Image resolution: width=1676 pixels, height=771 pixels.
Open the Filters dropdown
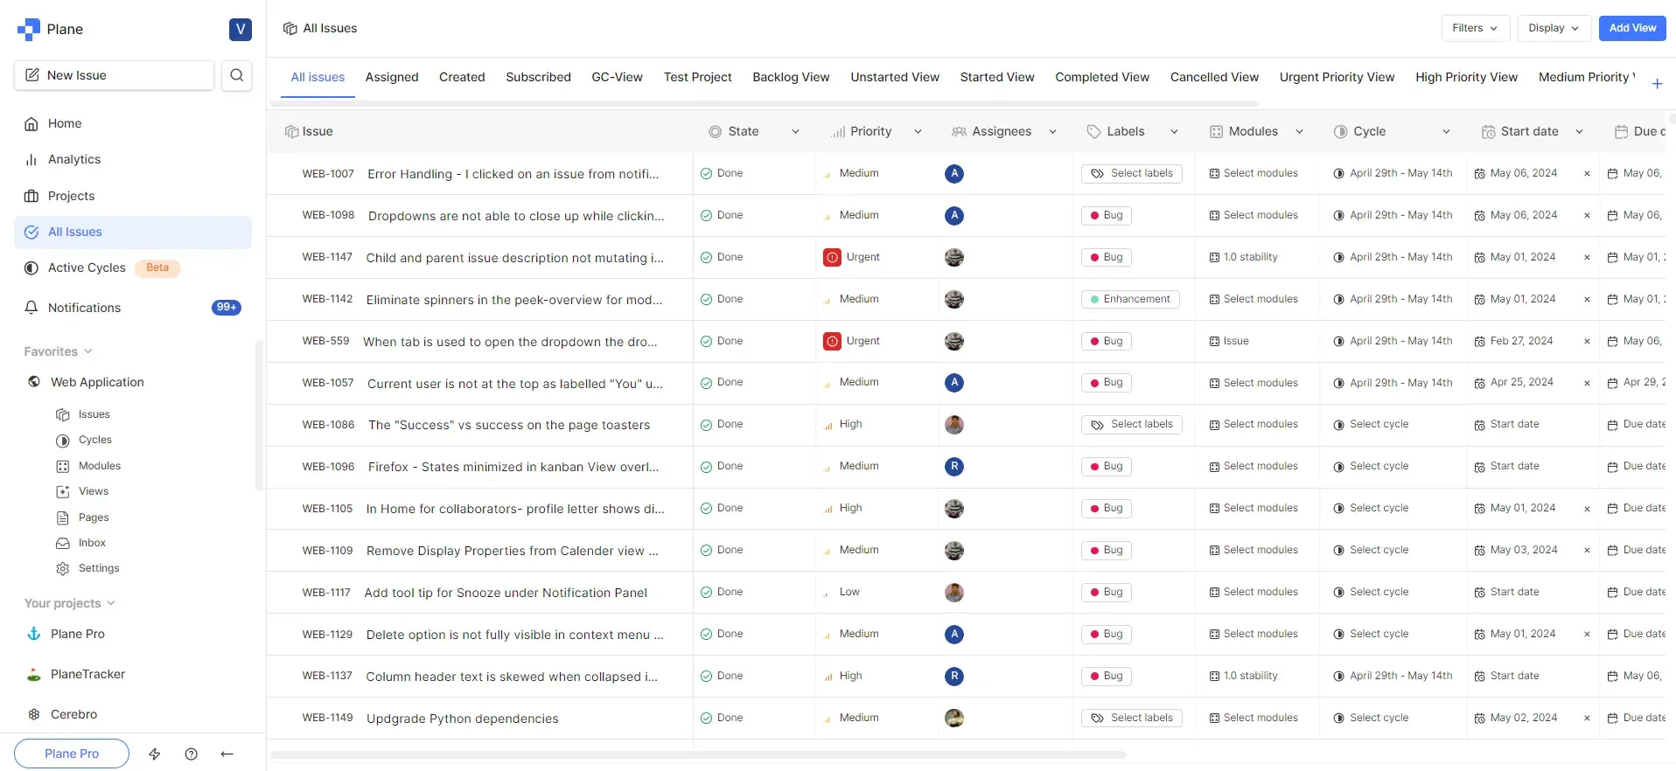[1475, 28]
